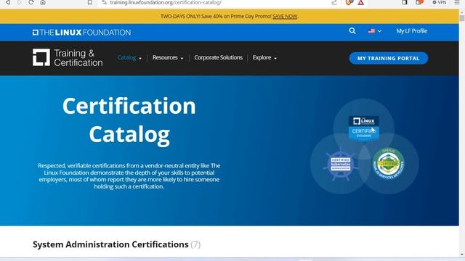
Task: Go back using the browser back arrow
Action: (x=8, y=2)
